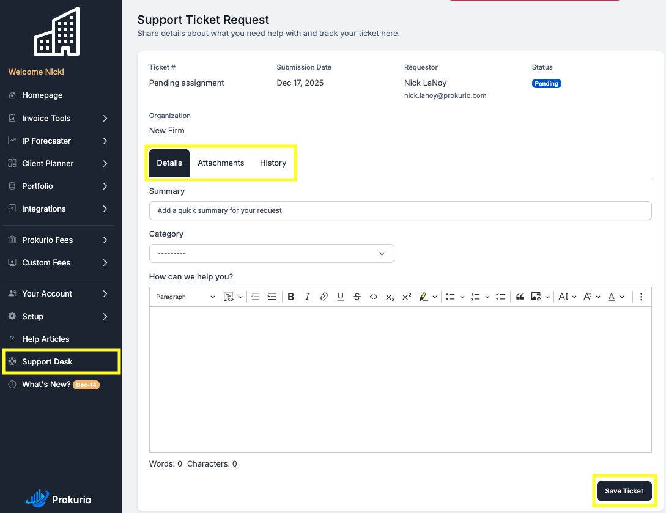Apply strikethrough formatting

point(357,297)
